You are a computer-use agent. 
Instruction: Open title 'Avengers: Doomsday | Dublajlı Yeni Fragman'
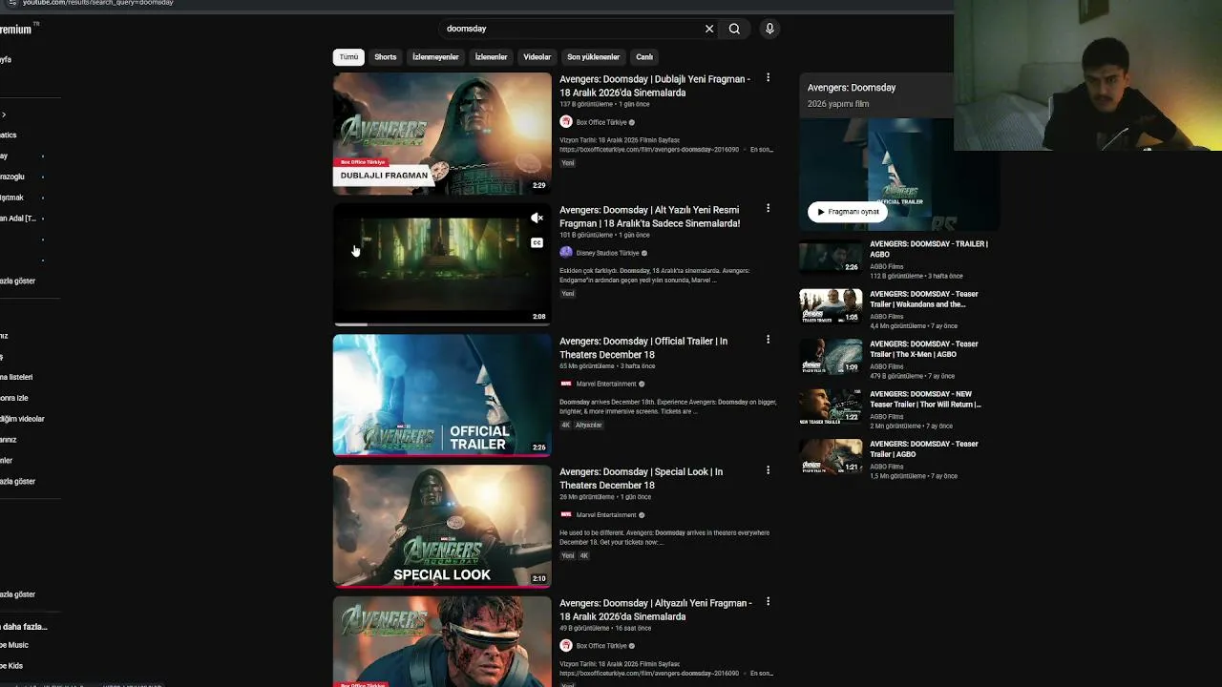[655, 86]
